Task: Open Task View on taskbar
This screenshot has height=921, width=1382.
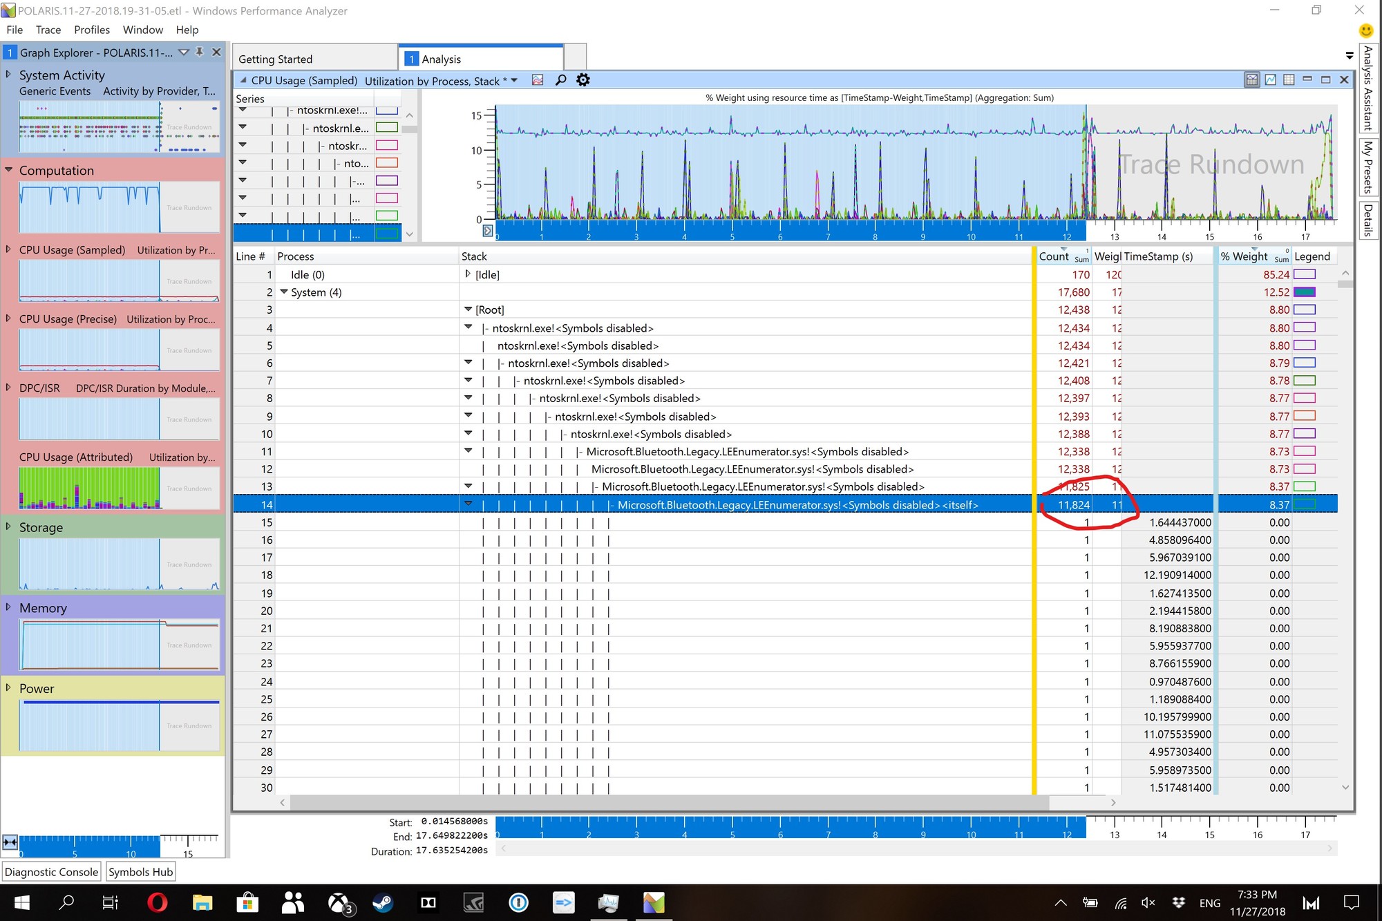Action: pyautogui.click(x=111, y=902)
